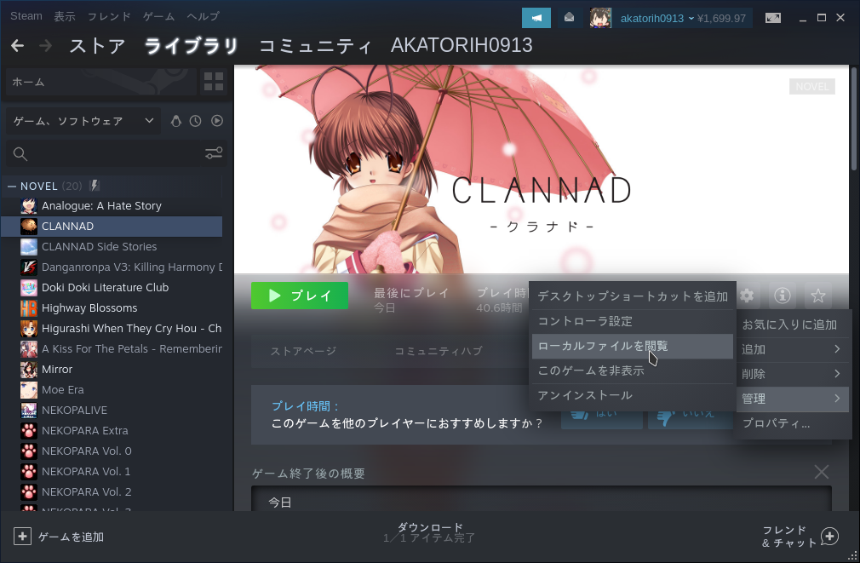
Task: Open the ヘルプ menu
Action: [203, 16]
